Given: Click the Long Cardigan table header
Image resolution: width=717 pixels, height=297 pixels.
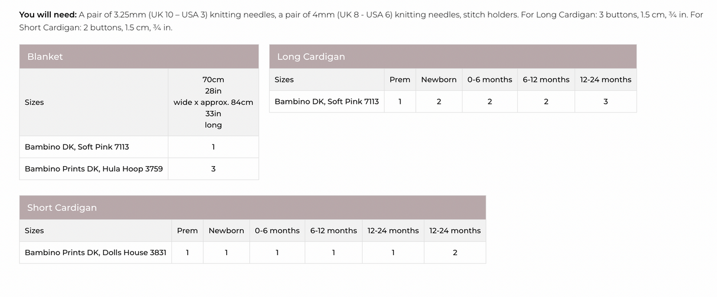Looking at the screenshot, I should (x=311, y=57).
